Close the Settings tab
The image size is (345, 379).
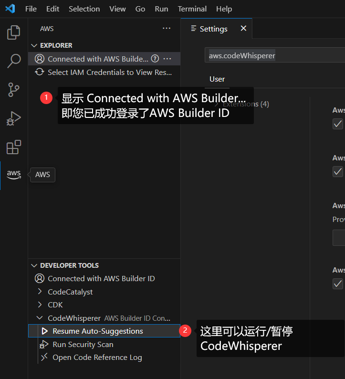[243, 28]
